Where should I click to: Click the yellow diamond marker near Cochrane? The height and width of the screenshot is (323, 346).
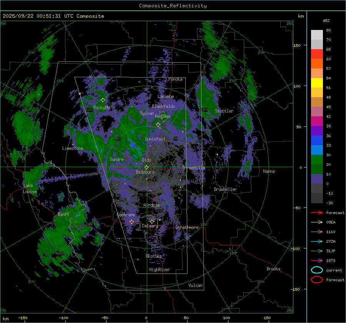[x=132, y=222]
